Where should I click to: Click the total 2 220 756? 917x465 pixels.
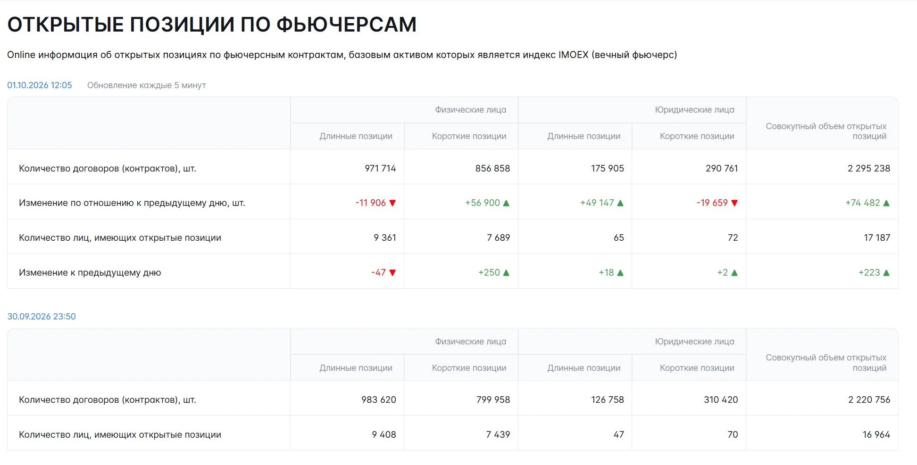(869, 400)
